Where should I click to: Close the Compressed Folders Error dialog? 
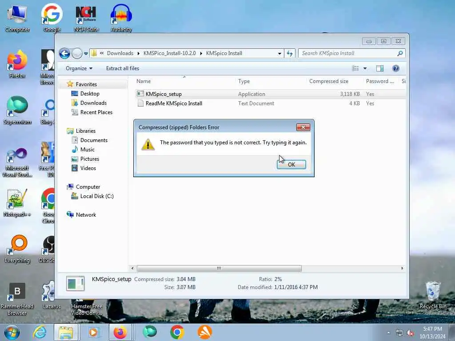point(303,127)
